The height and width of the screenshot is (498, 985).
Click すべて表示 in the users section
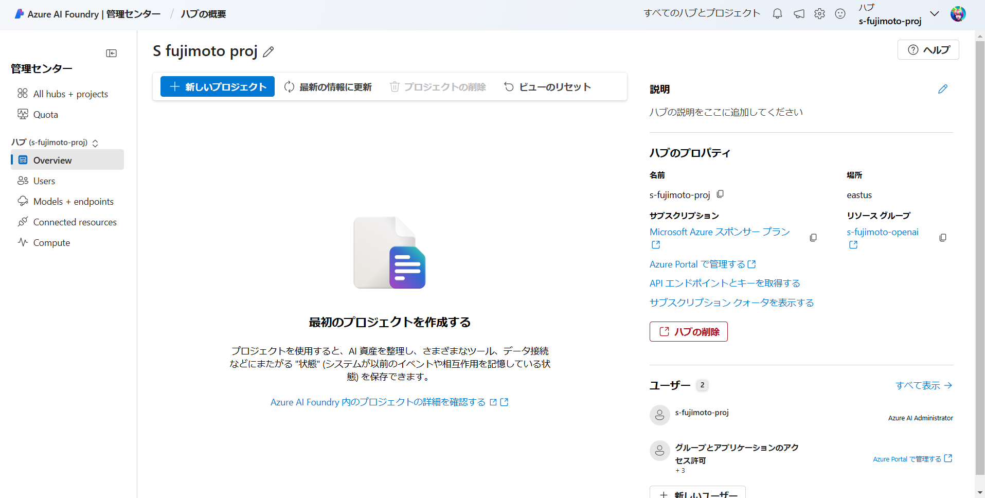click(924, 385)
